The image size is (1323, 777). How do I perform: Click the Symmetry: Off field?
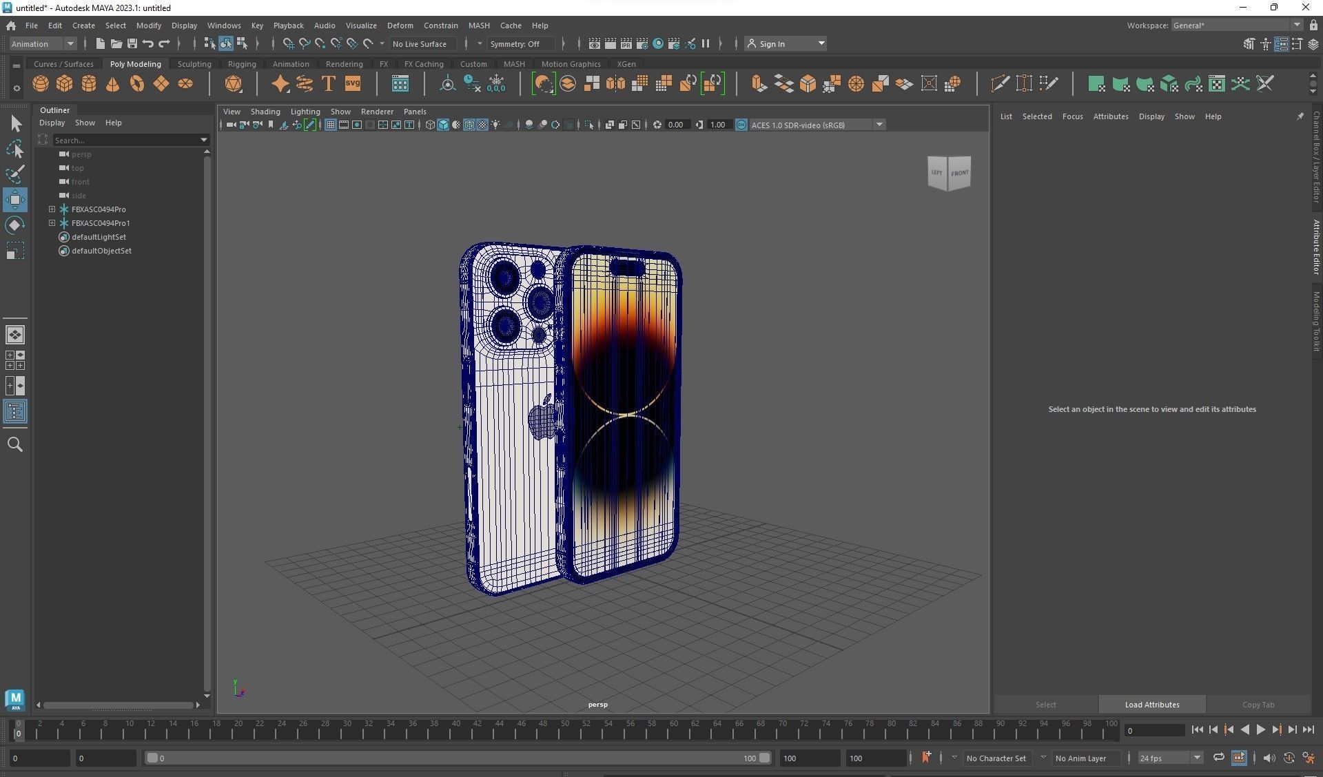point(520,44)
